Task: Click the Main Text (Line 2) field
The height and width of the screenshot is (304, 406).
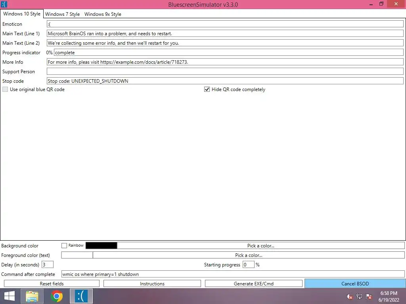Action: (x=225, y=43)
